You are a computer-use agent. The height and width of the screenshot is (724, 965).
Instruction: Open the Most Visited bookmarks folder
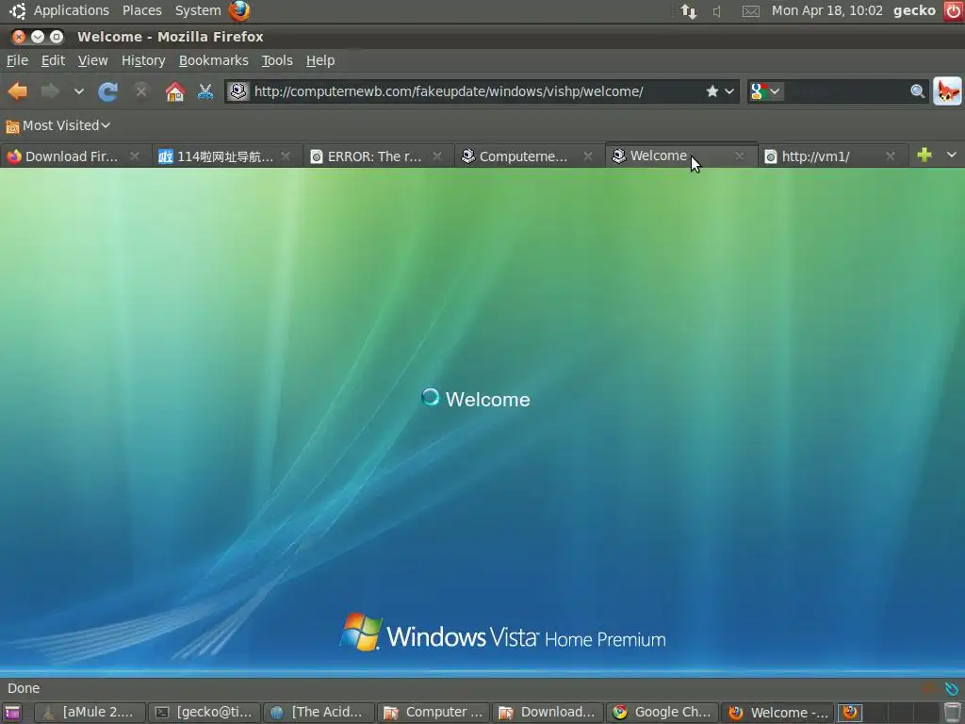[57, 125]
